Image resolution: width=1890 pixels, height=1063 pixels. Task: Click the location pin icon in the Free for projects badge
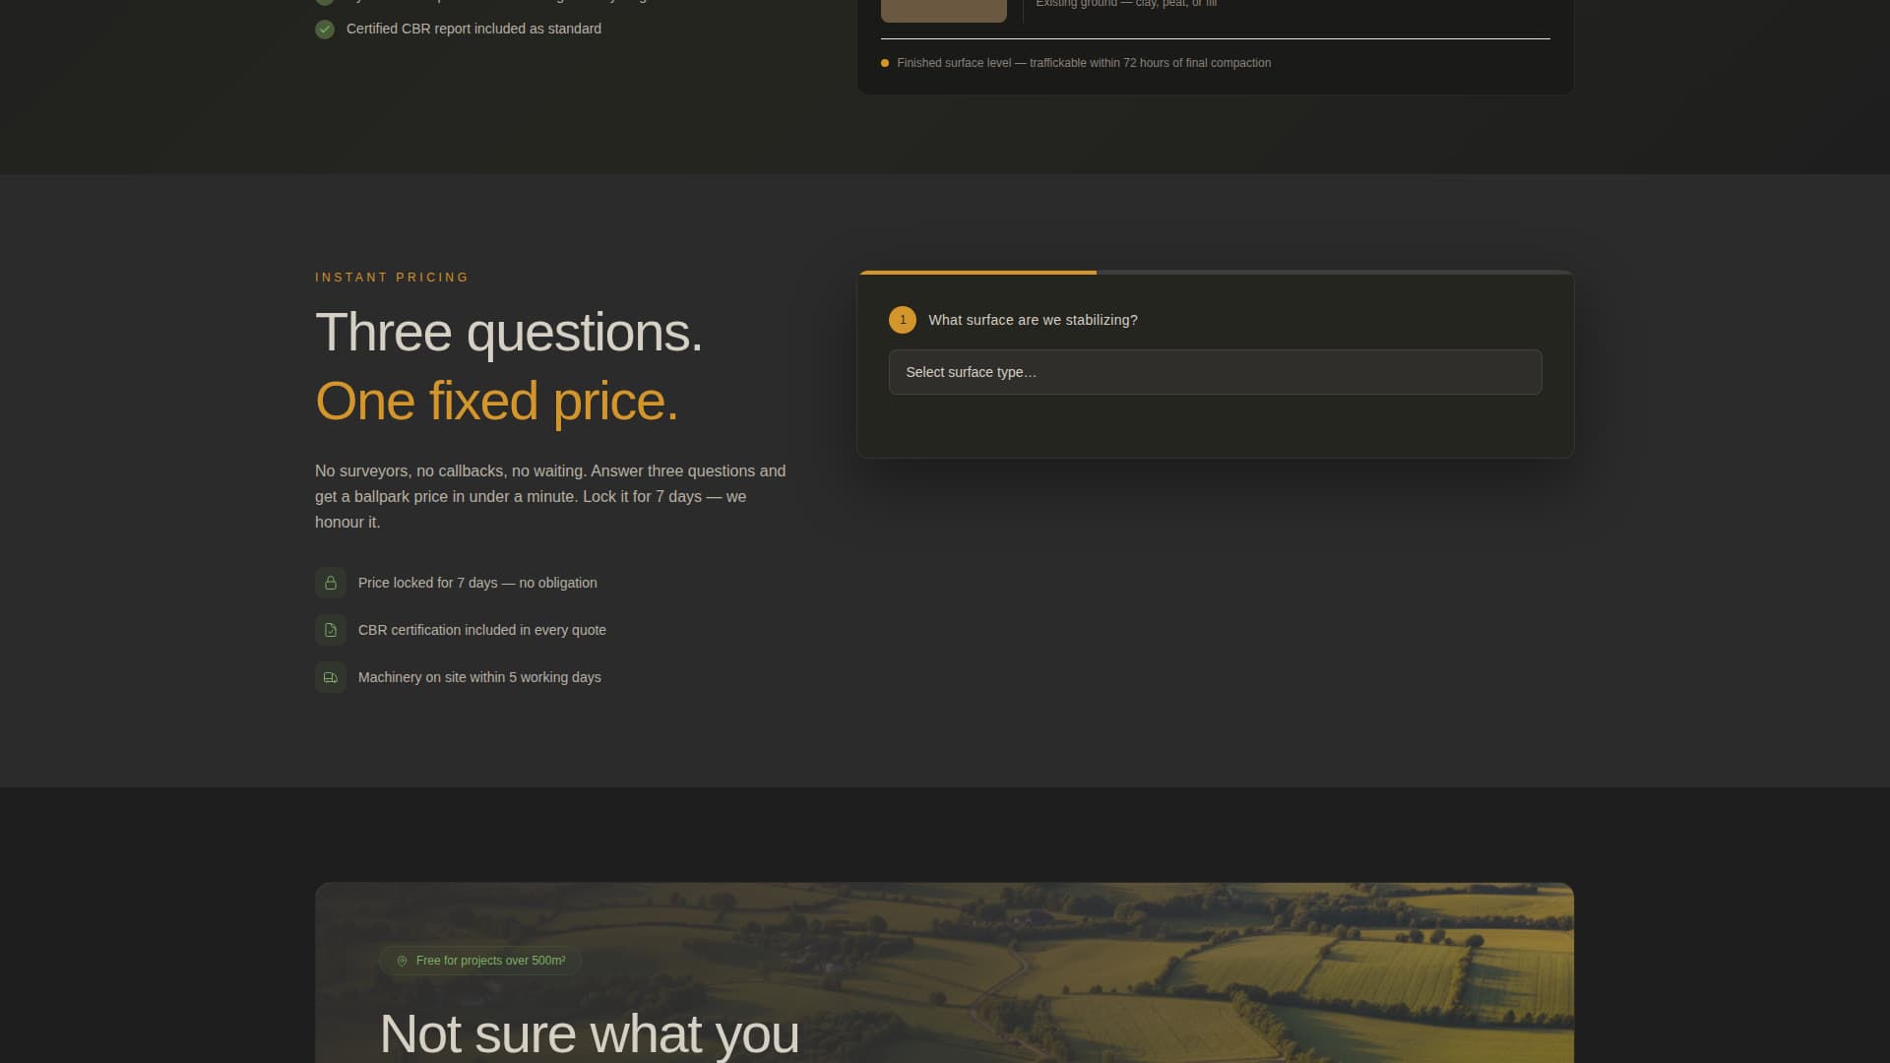(x=402, y=961)
